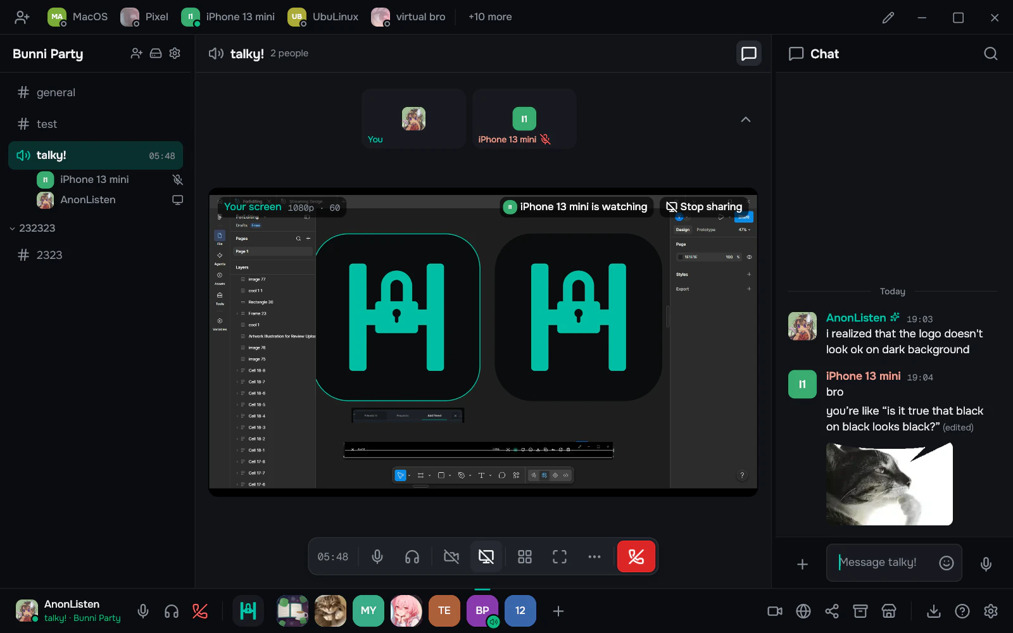The height and width of the screenshot is (633, 1013).
Task: Open the downloads icon in bottom bar
Action: click(934, 611)
